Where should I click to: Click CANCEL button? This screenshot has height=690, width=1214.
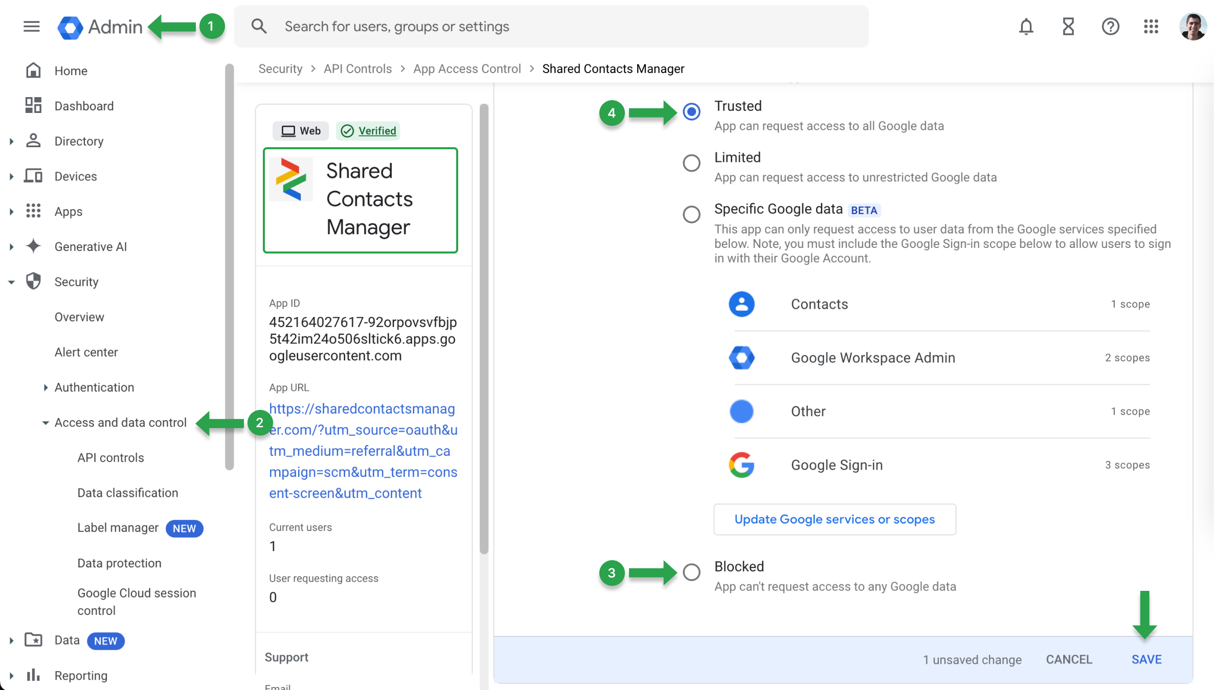1069,659
